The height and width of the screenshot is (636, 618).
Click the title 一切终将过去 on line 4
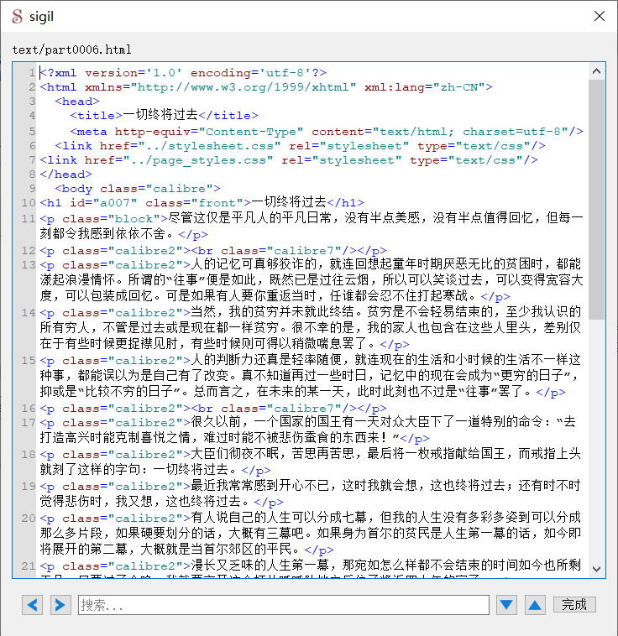[x=164, y=116]
